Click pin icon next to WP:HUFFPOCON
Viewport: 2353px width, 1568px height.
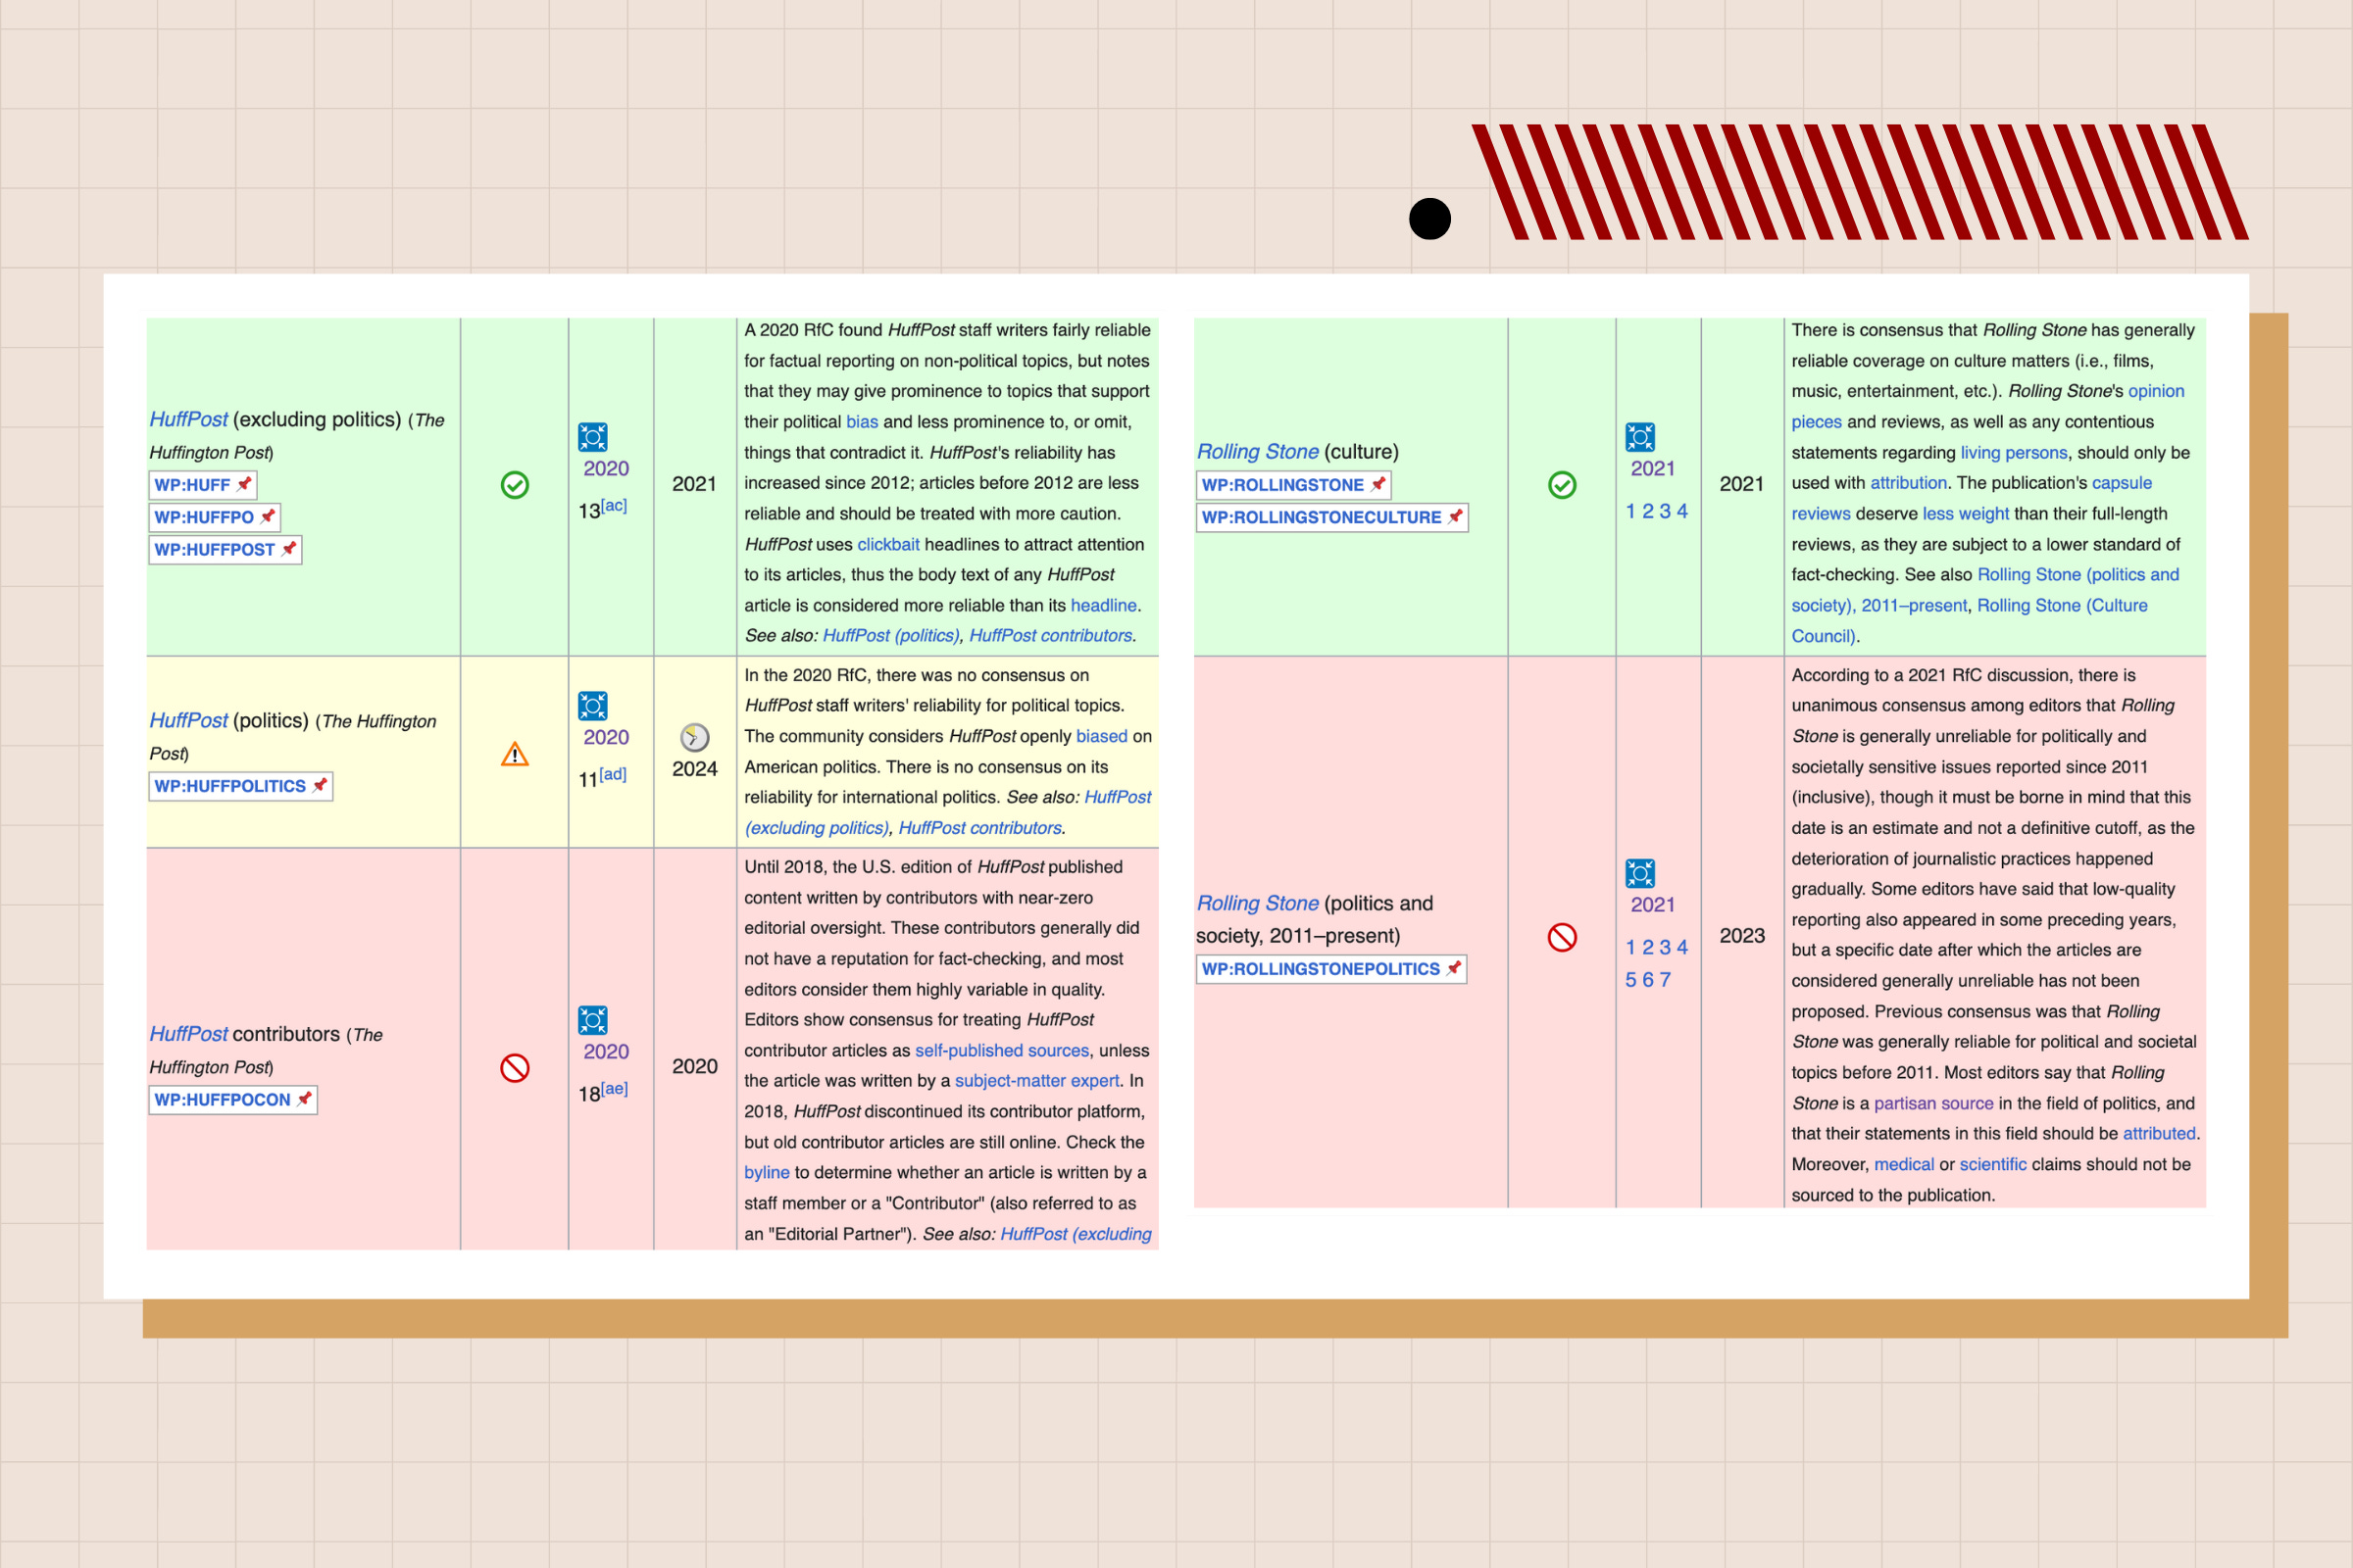click(304, 1099)
